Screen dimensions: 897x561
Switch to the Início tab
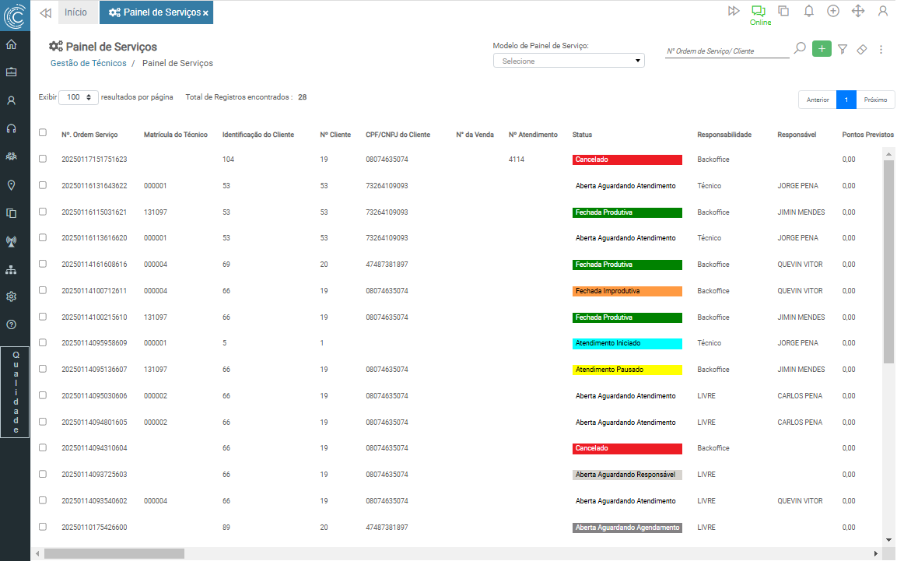click(76, 12)
